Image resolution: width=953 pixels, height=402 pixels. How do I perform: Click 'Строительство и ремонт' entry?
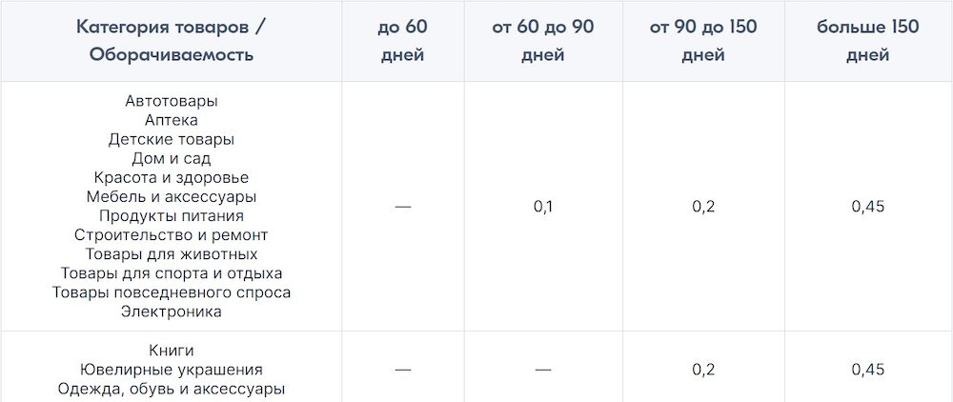172,234
